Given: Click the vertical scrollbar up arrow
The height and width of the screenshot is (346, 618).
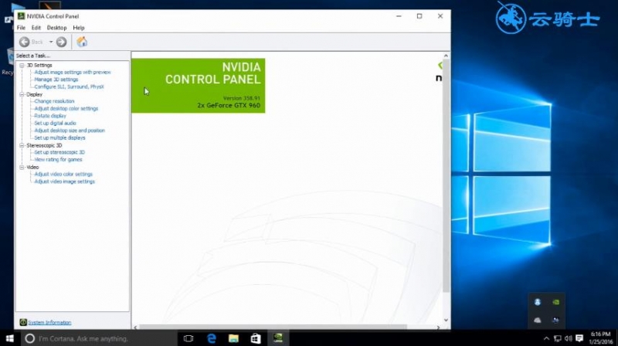Looking at the screenshot, I should click(446, 56).
